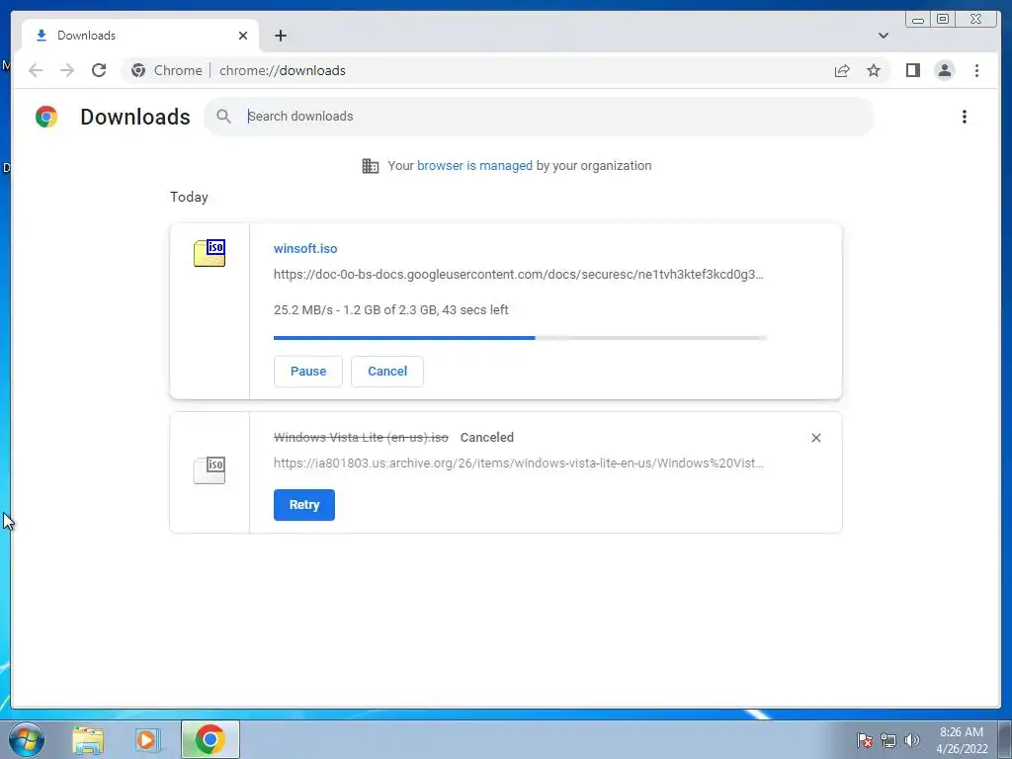The image size is (1012, 759).
Task: Open a new tab with the plus button
Action: [x=280, y=36]
